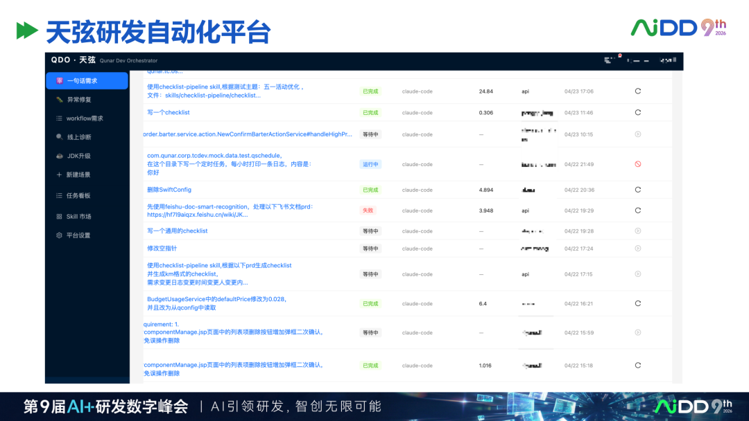The image size is (749, 421).
Task: Select workflow需求 in the sidebar
Action: click(x=87, y=118)
